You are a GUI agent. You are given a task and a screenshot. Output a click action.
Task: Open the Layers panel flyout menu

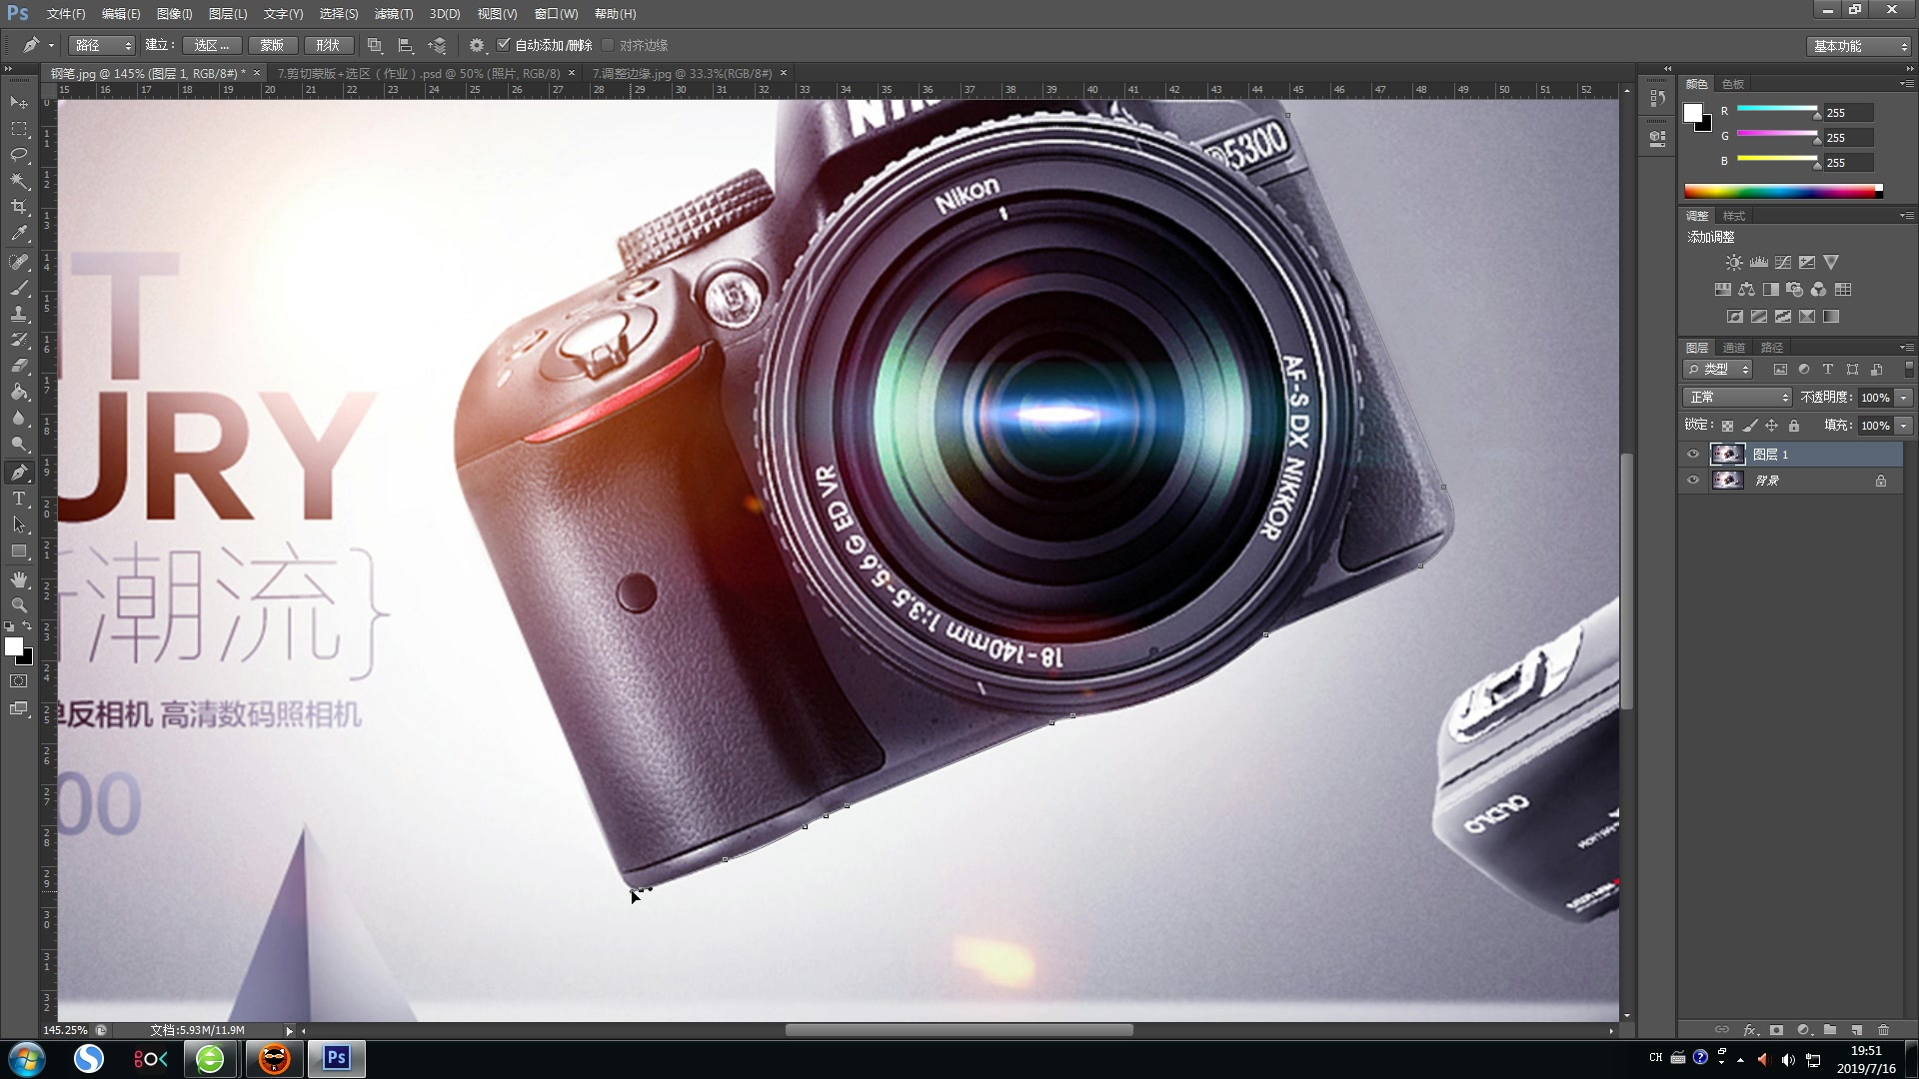(1907, 348)
